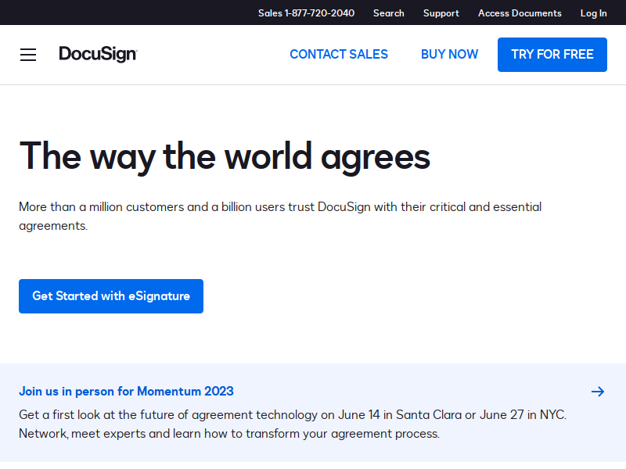
Task: Choose BUY NOW in the header
Action: (449, 54)
